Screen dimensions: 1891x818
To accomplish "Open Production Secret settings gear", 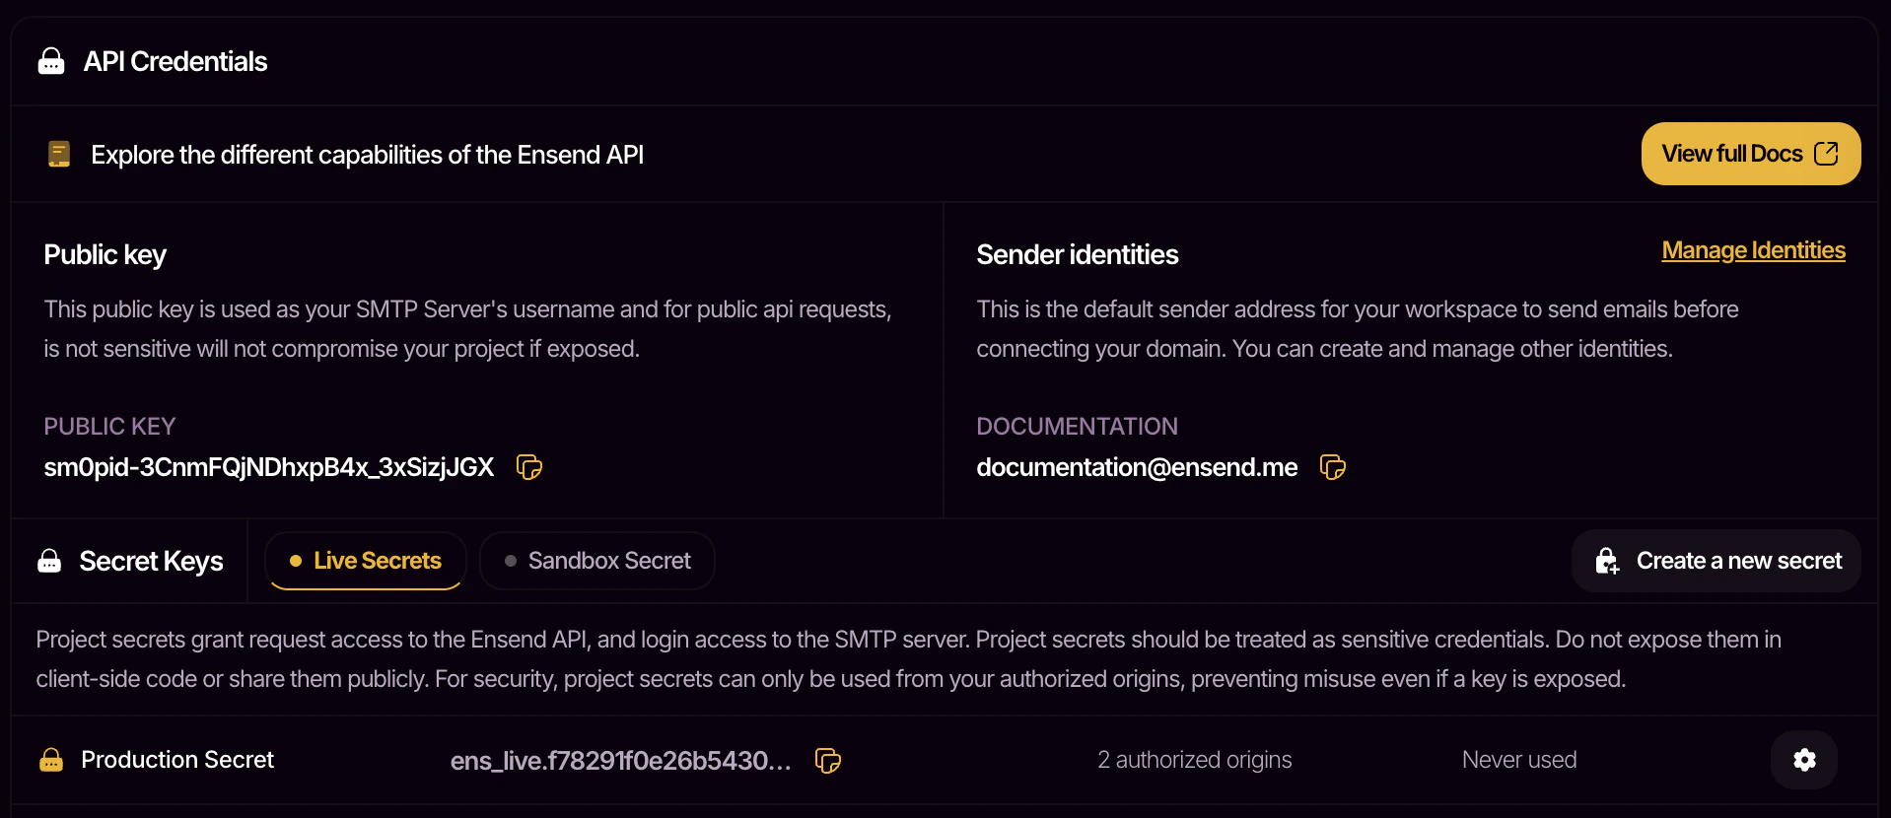I will pos(1804,760).
